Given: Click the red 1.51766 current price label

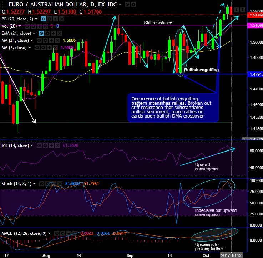Looking at the screenshot, I should (x=255, y=15).
